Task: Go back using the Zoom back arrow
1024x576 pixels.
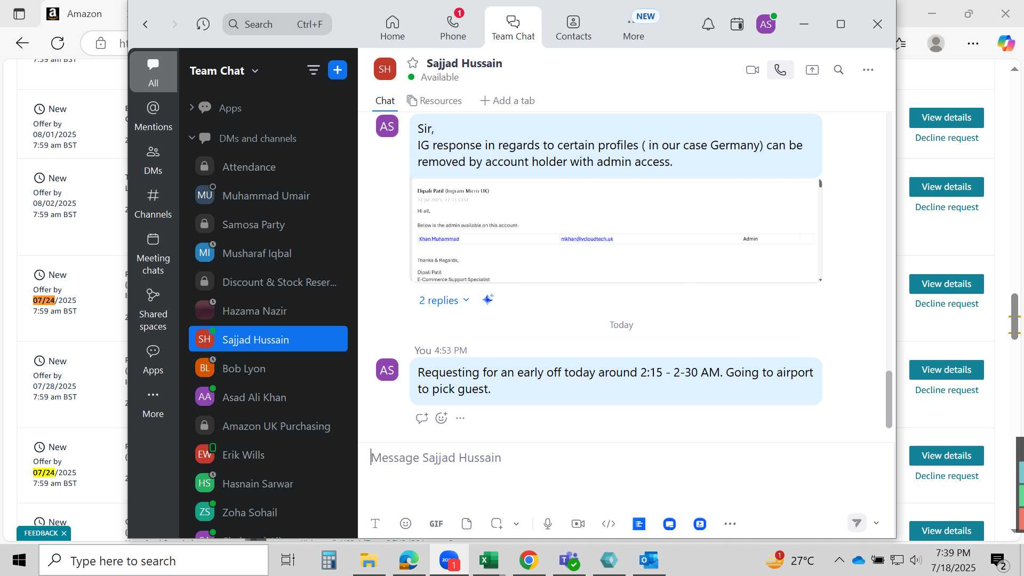Action: pos(145,24)
